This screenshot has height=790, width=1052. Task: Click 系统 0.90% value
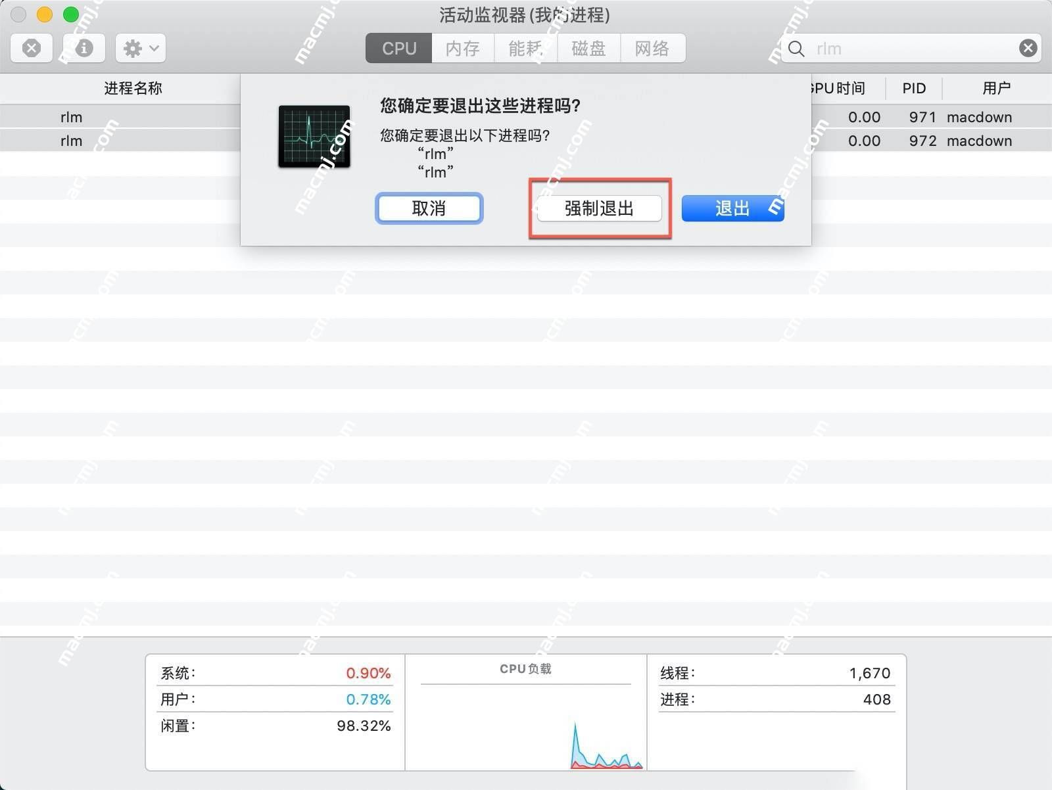(x=368, y=673)
